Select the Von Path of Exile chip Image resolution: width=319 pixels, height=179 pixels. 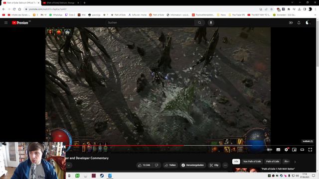pyautogui.click(x=252, y=162)
